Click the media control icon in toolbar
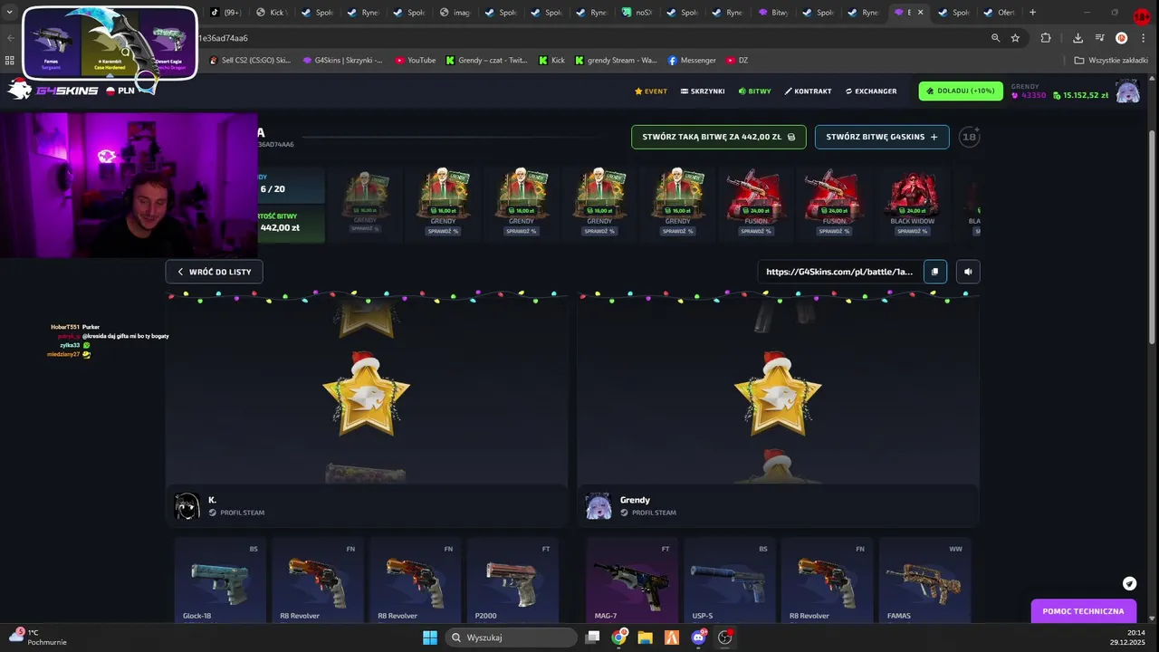Image resolution: width=1159 pixels, height=652 pixels. tap(1099, 38)
